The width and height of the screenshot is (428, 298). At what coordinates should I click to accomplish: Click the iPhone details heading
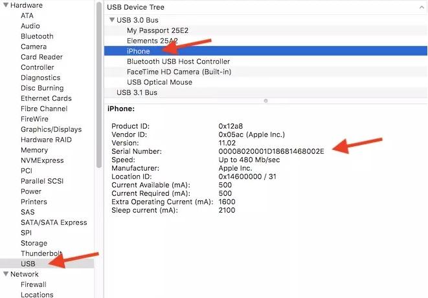pyautogui.click(x=121, y=109)
